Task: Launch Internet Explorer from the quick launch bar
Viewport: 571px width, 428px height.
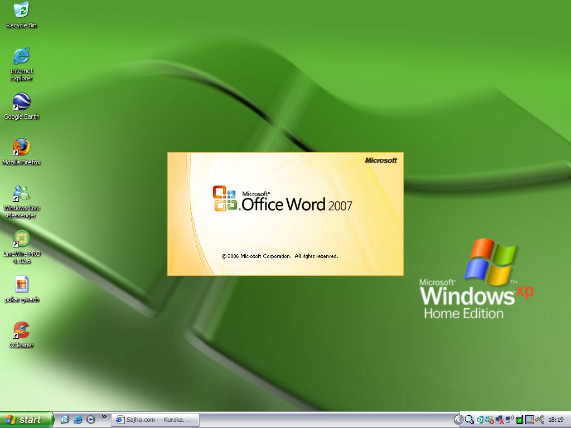Action: pyautogui.click(x=78, y=420)
